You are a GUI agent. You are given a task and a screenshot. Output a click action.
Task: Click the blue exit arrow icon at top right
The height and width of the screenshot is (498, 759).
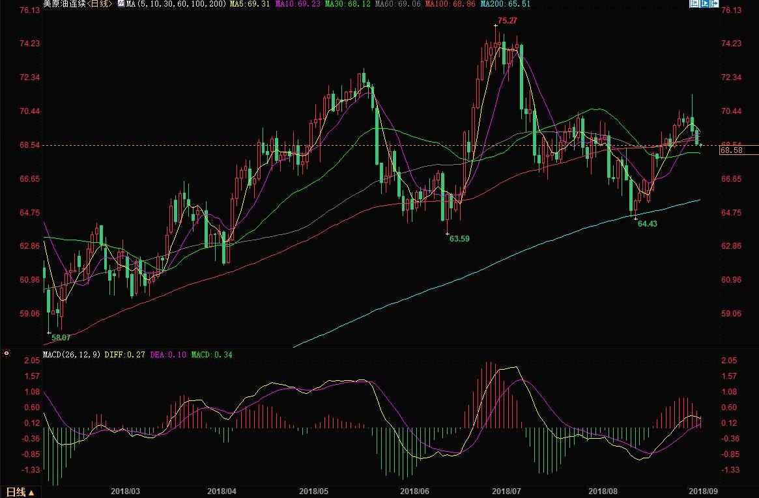(715, 4)
